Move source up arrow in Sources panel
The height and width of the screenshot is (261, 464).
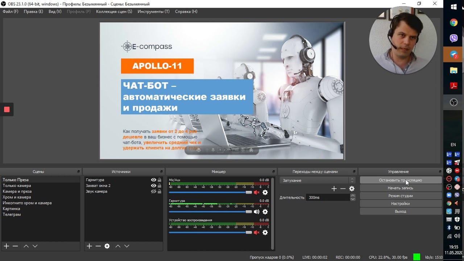click(x=118, y=246)
